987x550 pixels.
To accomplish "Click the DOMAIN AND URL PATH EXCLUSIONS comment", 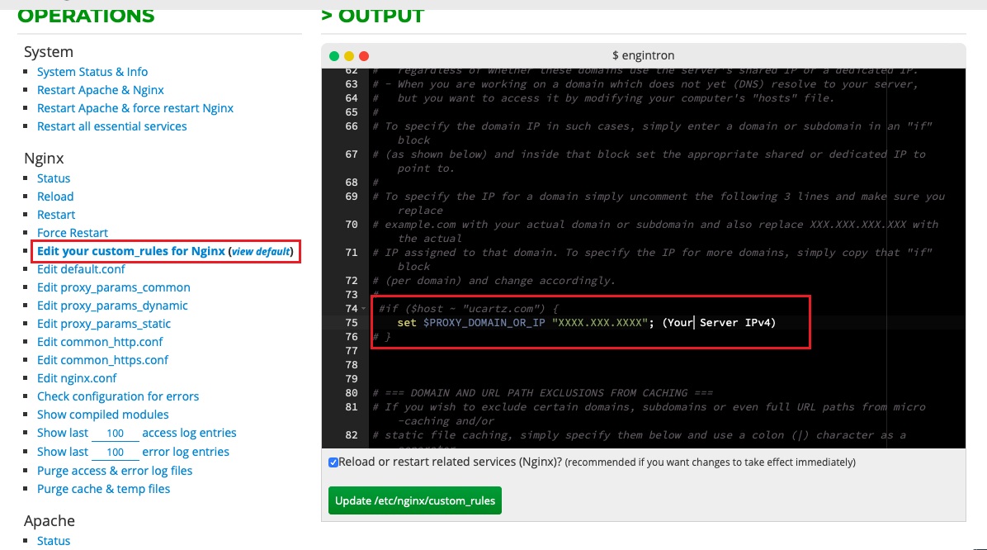I will (542, 393).
